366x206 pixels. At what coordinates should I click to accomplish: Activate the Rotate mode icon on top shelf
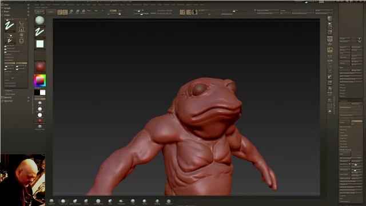point(83,11)
